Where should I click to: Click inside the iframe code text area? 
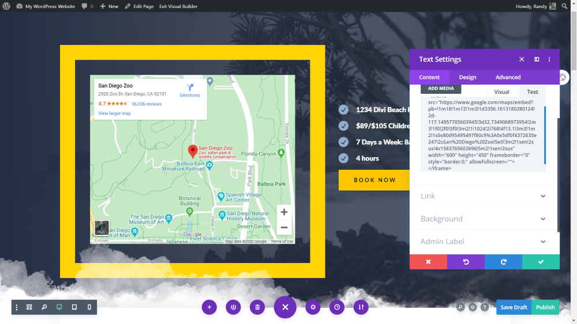pos(482,135)
